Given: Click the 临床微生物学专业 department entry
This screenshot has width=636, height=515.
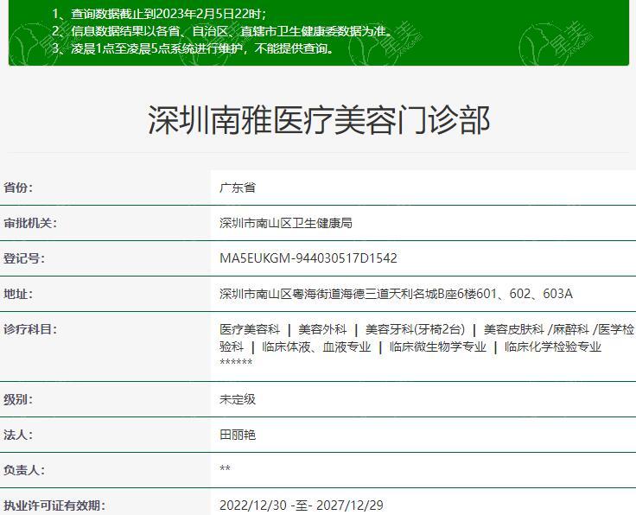Looking at the screenshot, I should (x=437, y=347).
